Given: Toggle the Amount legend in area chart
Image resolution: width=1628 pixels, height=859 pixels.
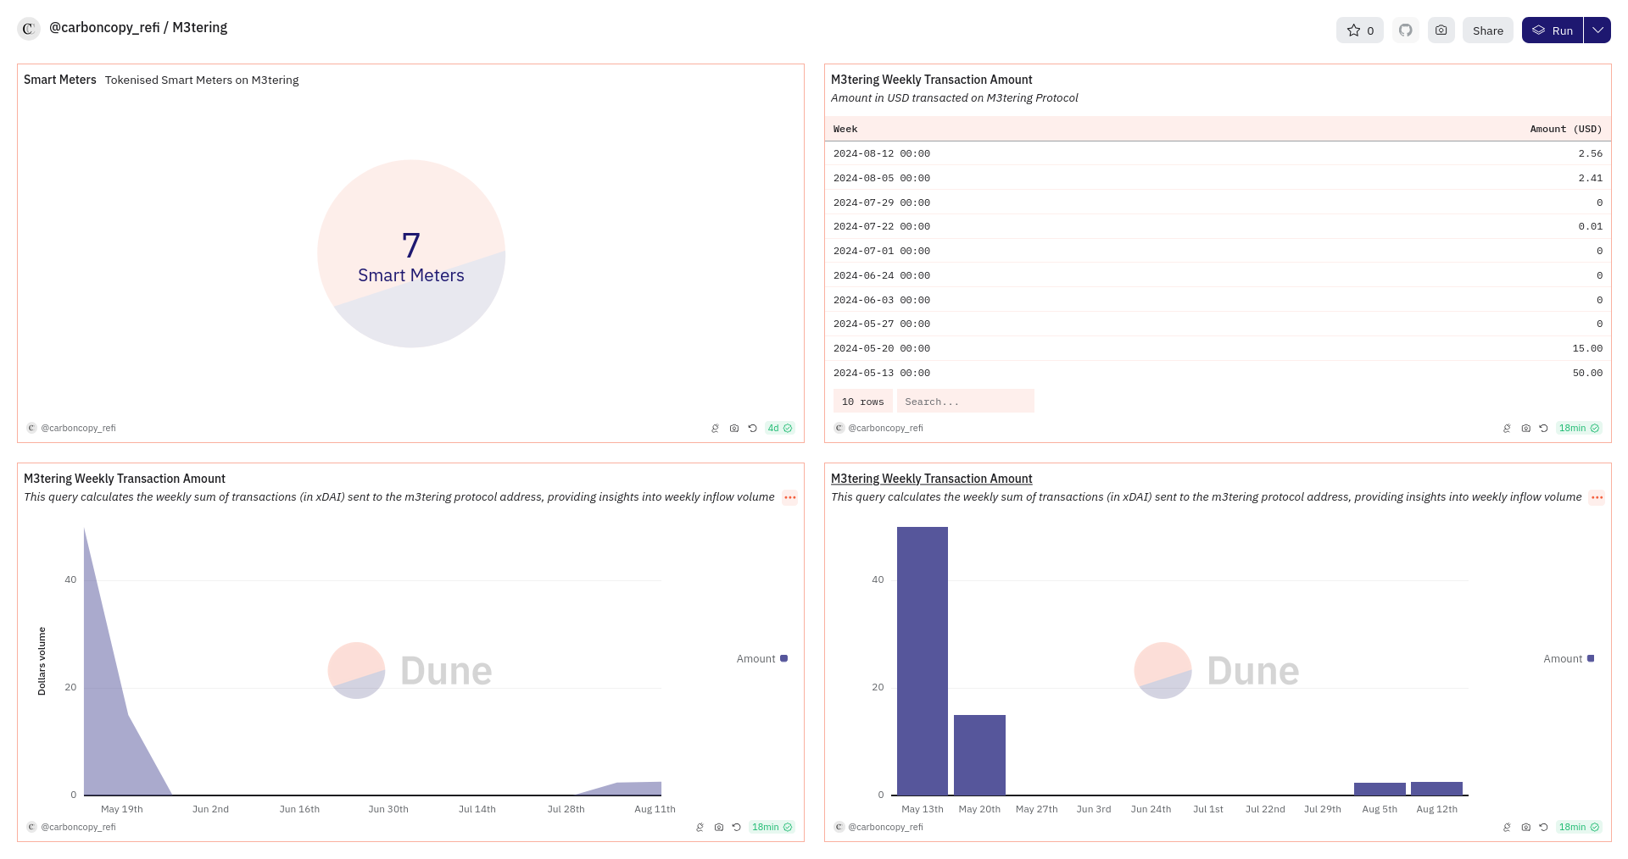Looking at the screenshot, I should point(762,659).
